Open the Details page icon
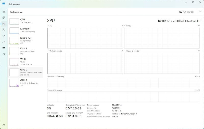Viewport: 204px width, 129px height. (4, 48)
